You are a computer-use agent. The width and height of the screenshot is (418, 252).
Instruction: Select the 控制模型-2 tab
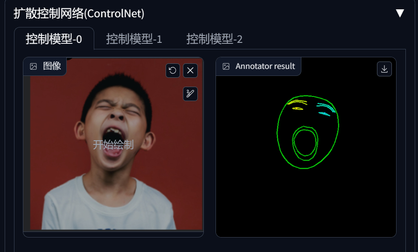pyautogui.click(x=214, y=39)
